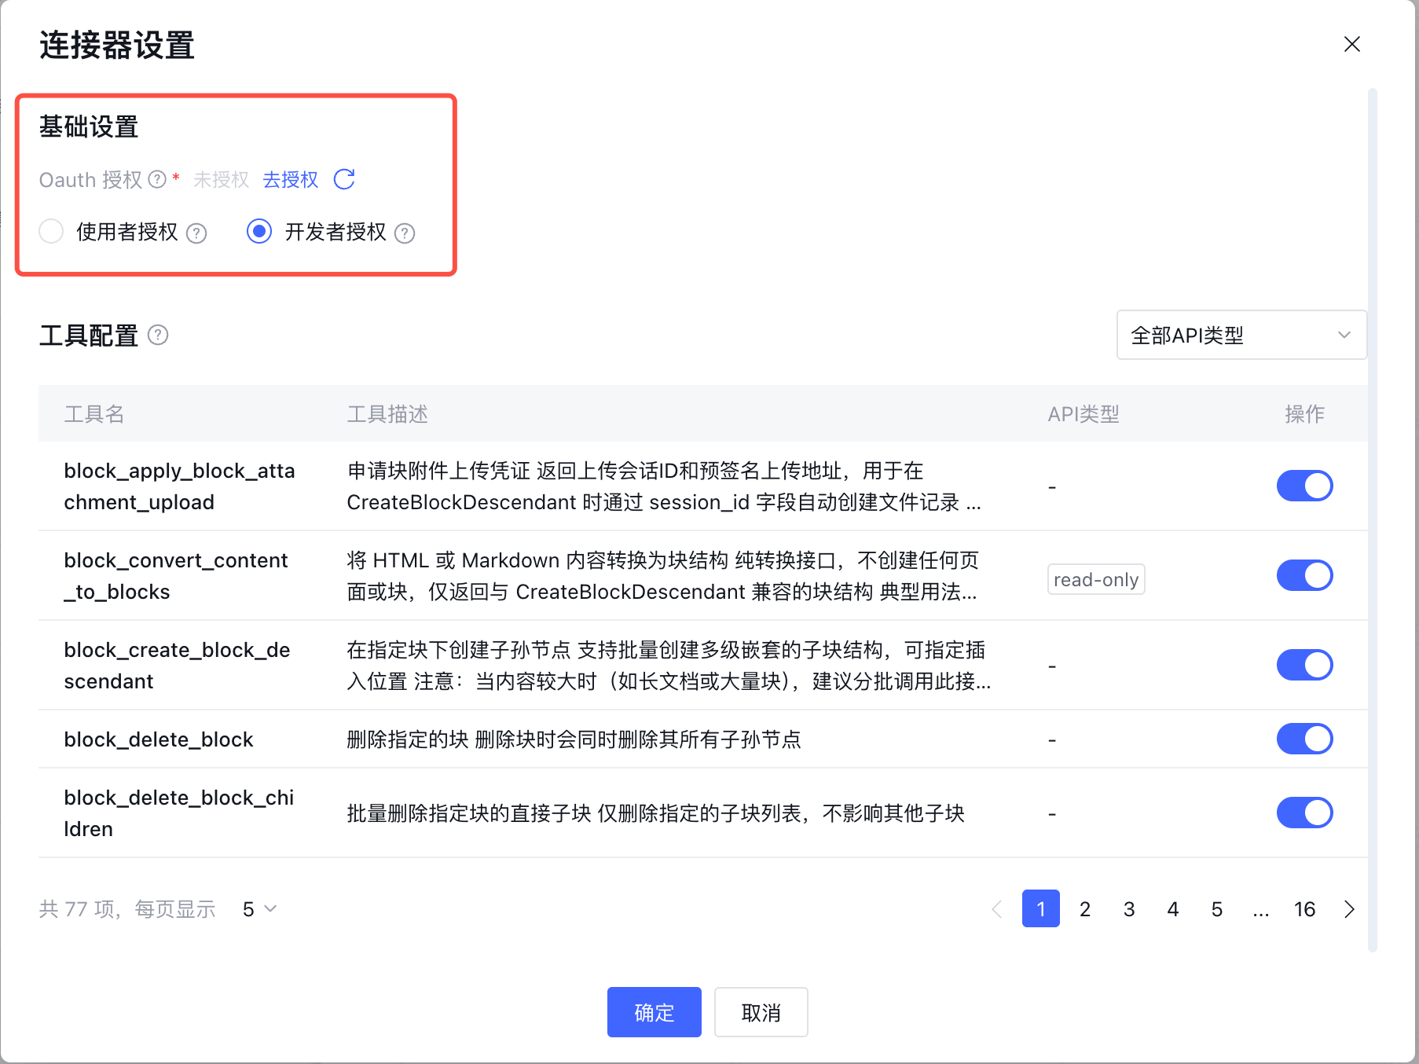Refresh the authorization status
This screenshot has width=1419, height=1064.
pos(344,179)
